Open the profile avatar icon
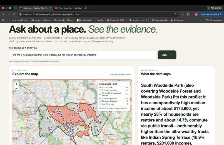224x145 pixels. coord(196,14)
